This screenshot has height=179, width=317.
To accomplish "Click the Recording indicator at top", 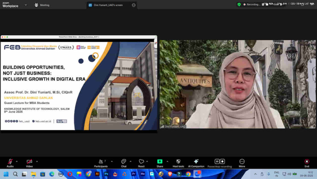I will pos(252,4).
